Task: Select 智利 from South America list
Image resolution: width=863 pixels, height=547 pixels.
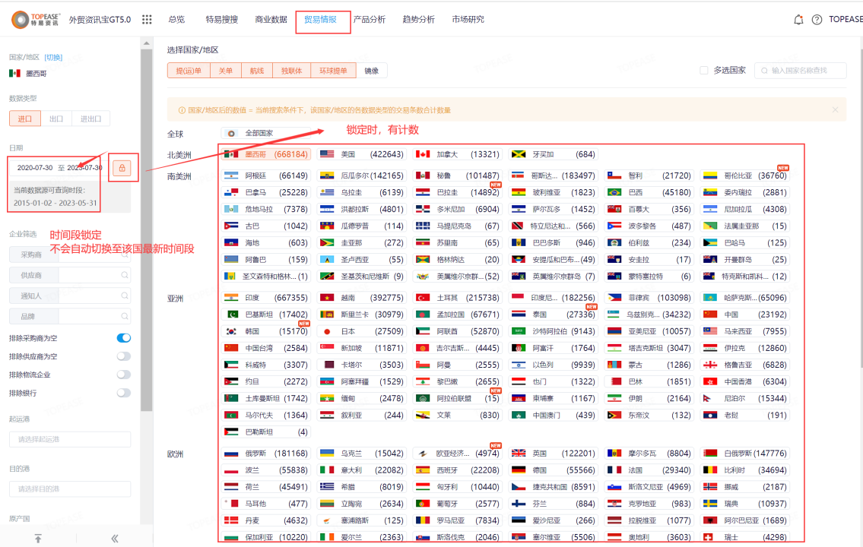Action: pyautogui.click(x=649, y=175)
